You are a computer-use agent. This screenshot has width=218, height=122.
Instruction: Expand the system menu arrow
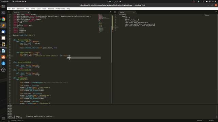216,1
